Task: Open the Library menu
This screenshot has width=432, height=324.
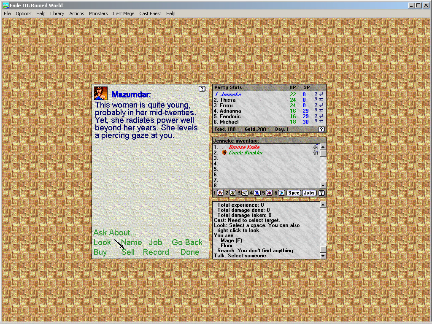Action: [57, 13]
